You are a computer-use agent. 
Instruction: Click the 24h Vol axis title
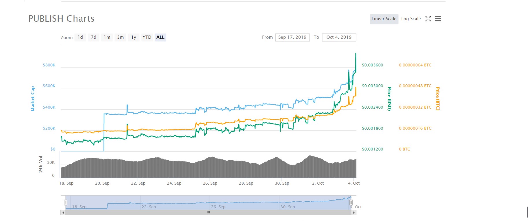[41, 164]
